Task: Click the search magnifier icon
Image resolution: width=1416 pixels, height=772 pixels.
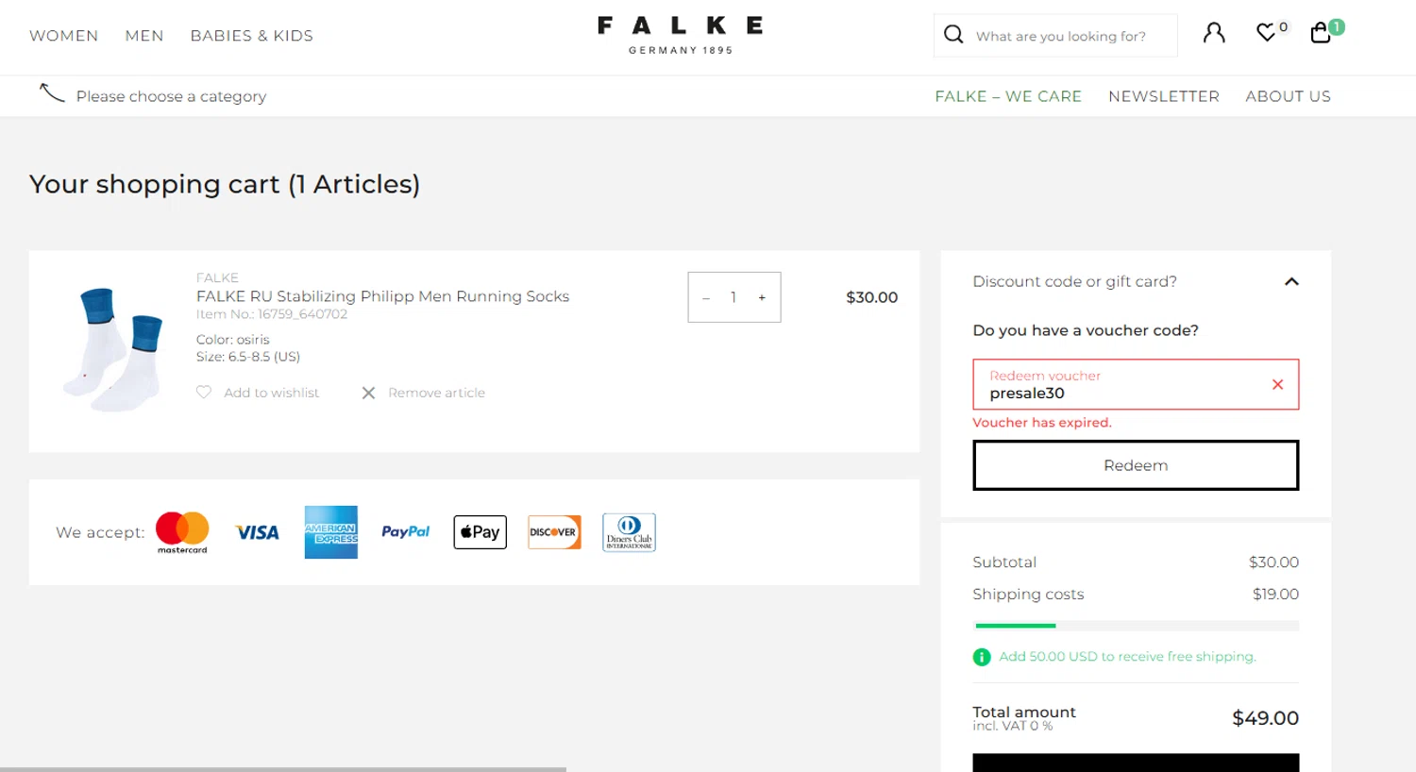Action: pos(953,35)
